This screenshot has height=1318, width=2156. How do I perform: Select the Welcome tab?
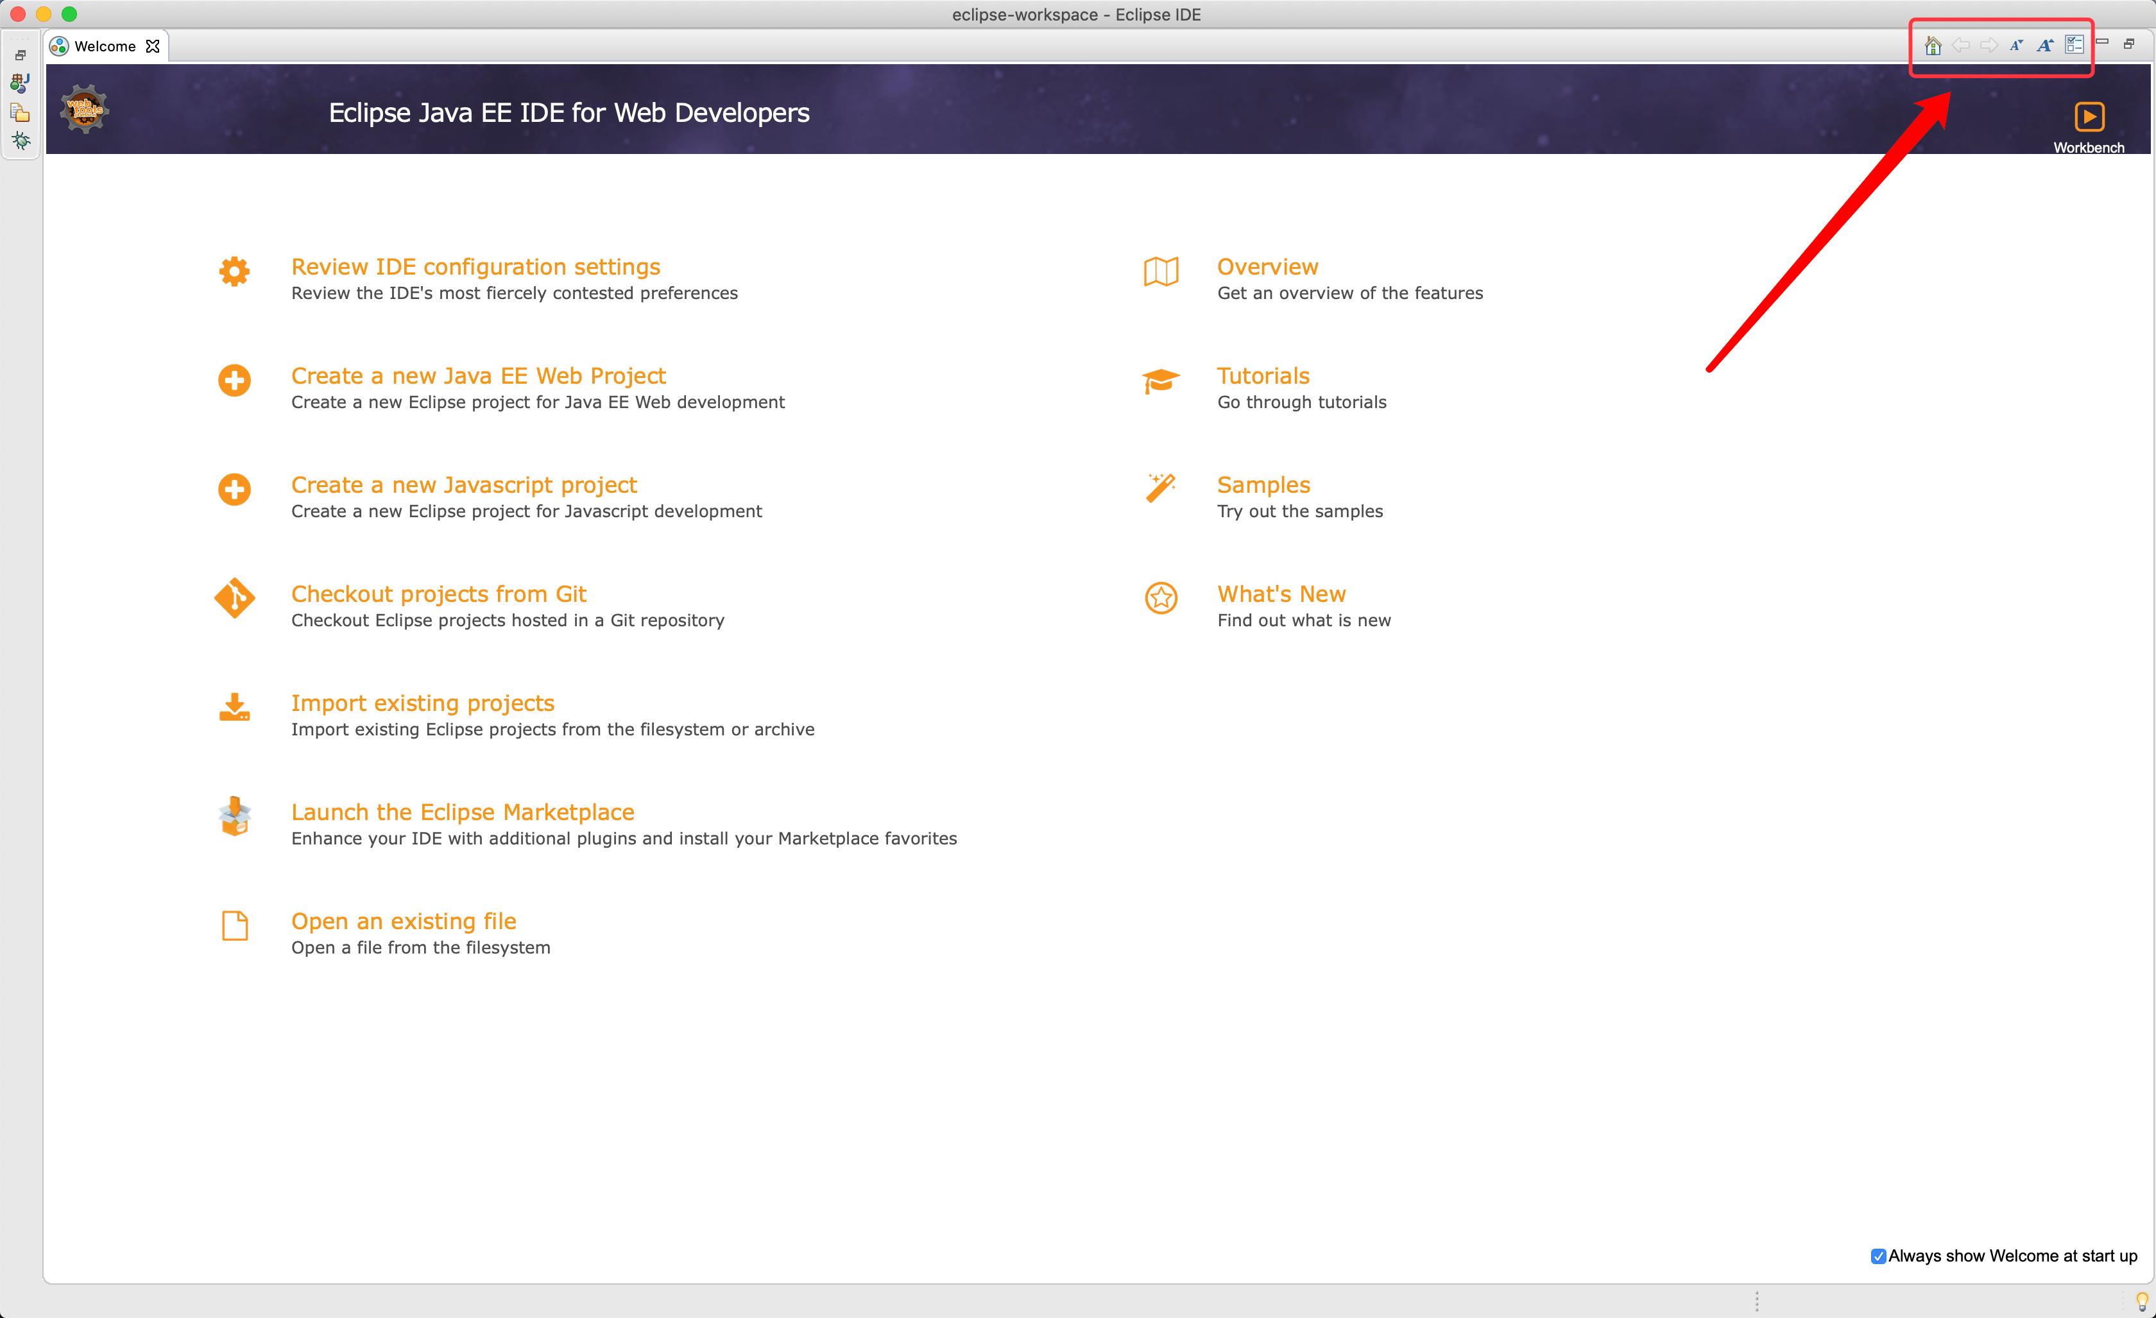click(105, 46)
